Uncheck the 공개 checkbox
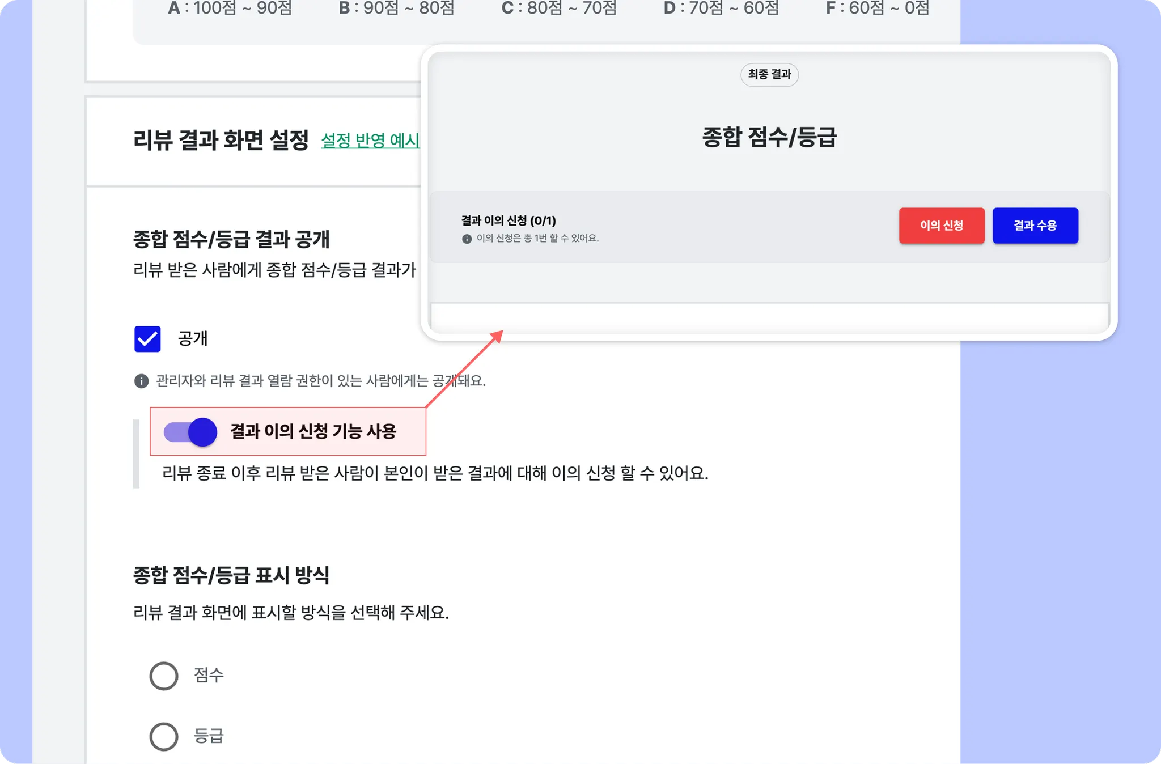Screen dimensions: 1161x764 (x=147, y=339)
